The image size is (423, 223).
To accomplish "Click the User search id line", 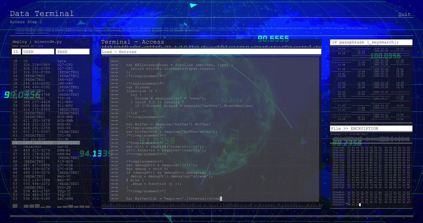I will coord(27,46).
